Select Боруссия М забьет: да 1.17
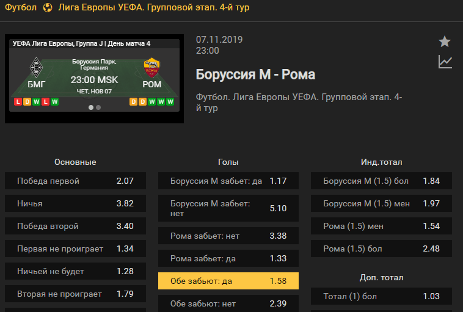Screen dimensions: 463x312 point(228,181)
